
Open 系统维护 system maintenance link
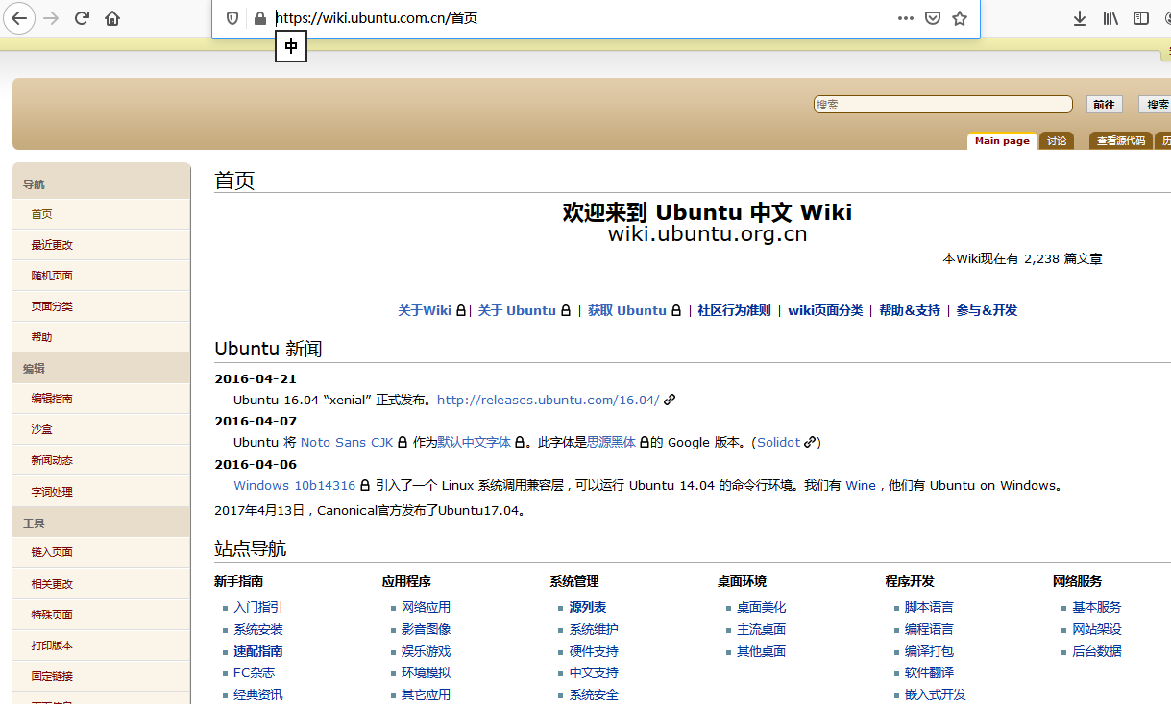(x=594, y=629)
